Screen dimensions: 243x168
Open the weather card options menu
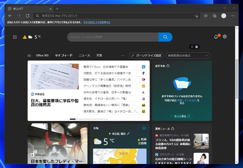[144, 128]
